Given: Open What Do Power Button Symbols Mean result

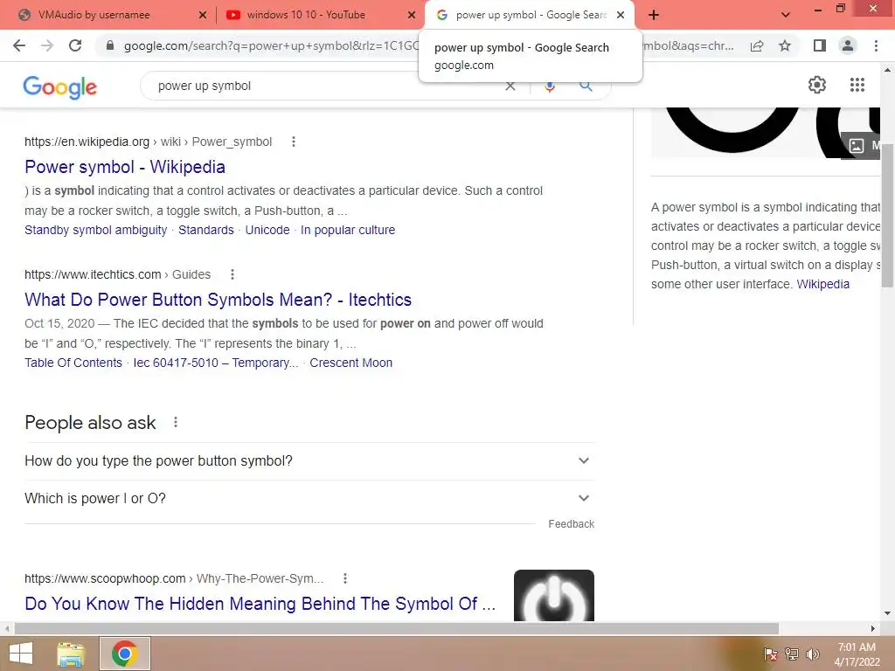Looking at the screenshot, I should coord(218,300).
